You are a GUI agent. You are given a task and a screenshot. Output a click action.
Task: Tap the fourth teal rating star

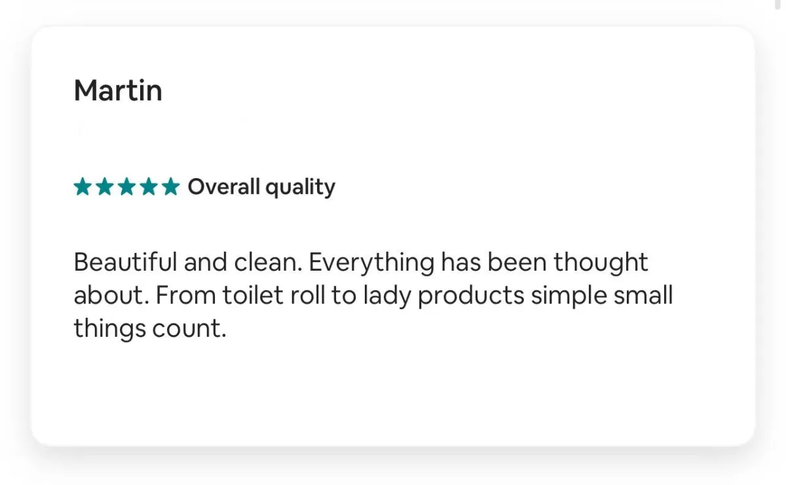pos(149,187)
